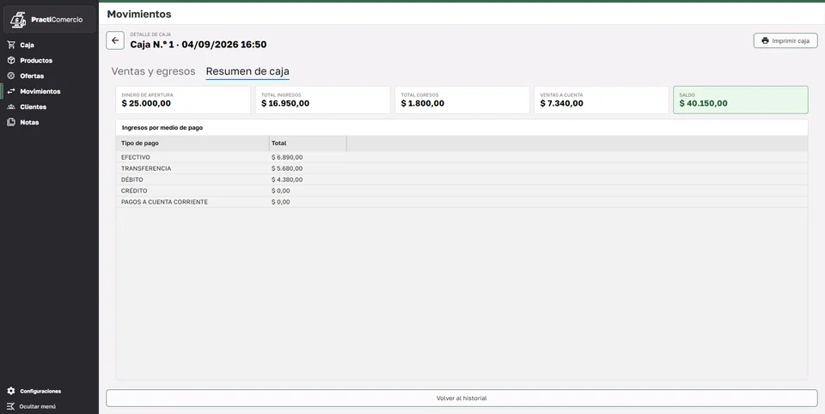The image size is (825, 414).
Task: Click the Movimientos page heading
Action: [139, 15]
